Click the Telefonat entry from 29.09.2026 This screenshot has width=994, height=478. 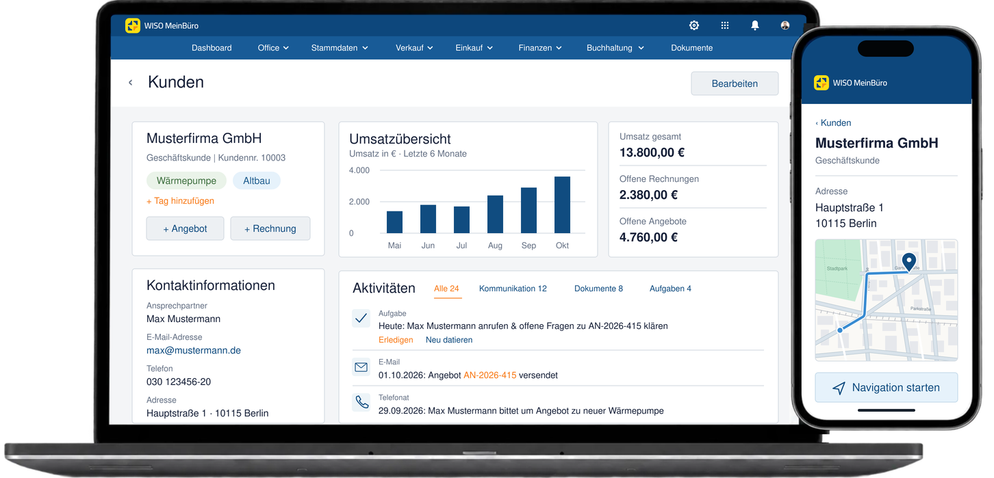coord(521,410)
